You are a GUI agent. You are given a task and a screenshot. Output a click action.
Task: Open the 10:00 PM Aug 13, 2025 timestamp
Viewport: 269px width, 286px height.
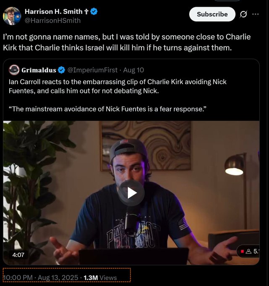pos(41,278)
